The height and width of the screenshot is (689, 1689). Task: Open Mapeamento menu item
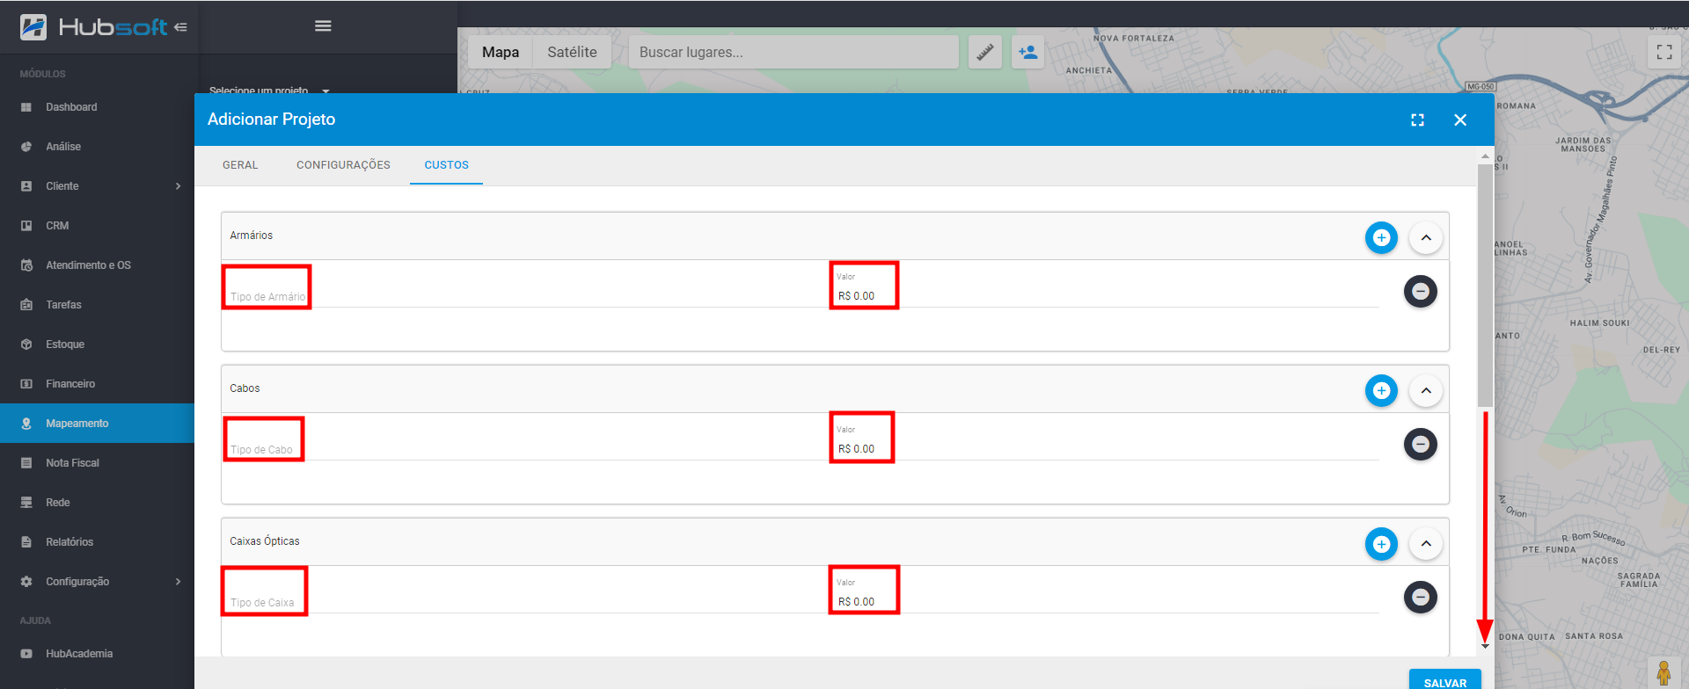point(97,424)
